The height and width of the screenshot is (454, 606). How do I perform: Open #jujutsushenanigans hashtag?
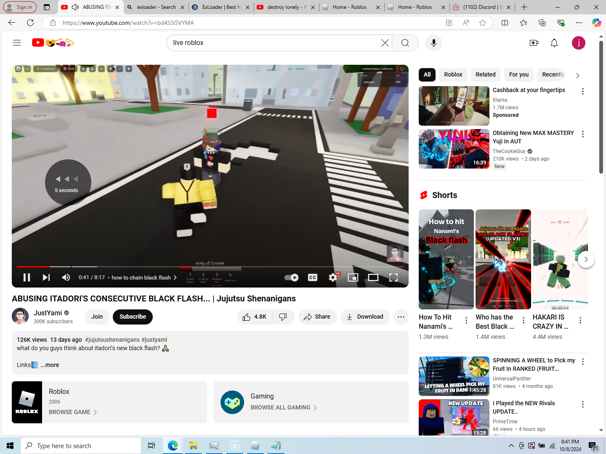coord(112,340)
